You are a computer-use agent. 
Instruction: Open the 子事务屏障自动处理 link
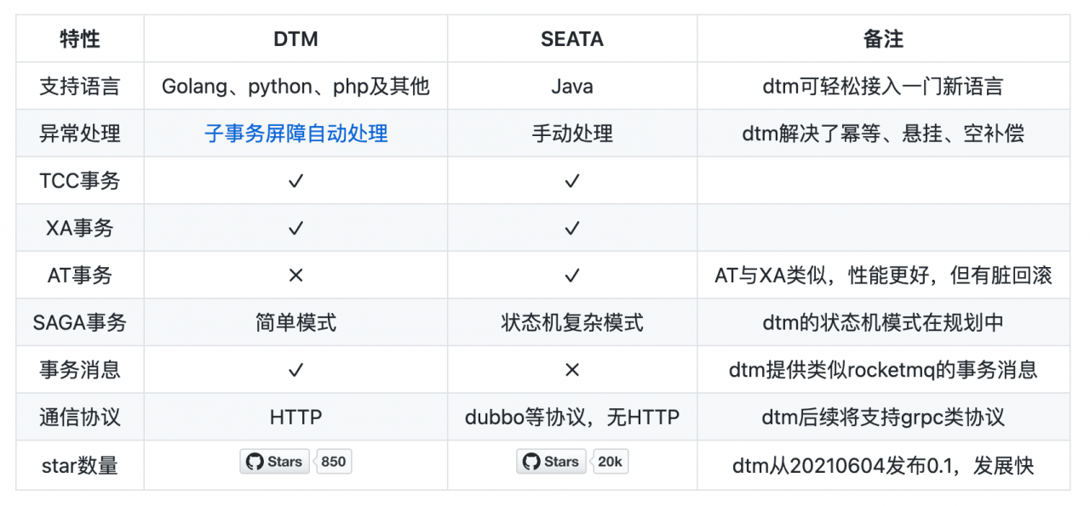[x=296, y=134]
